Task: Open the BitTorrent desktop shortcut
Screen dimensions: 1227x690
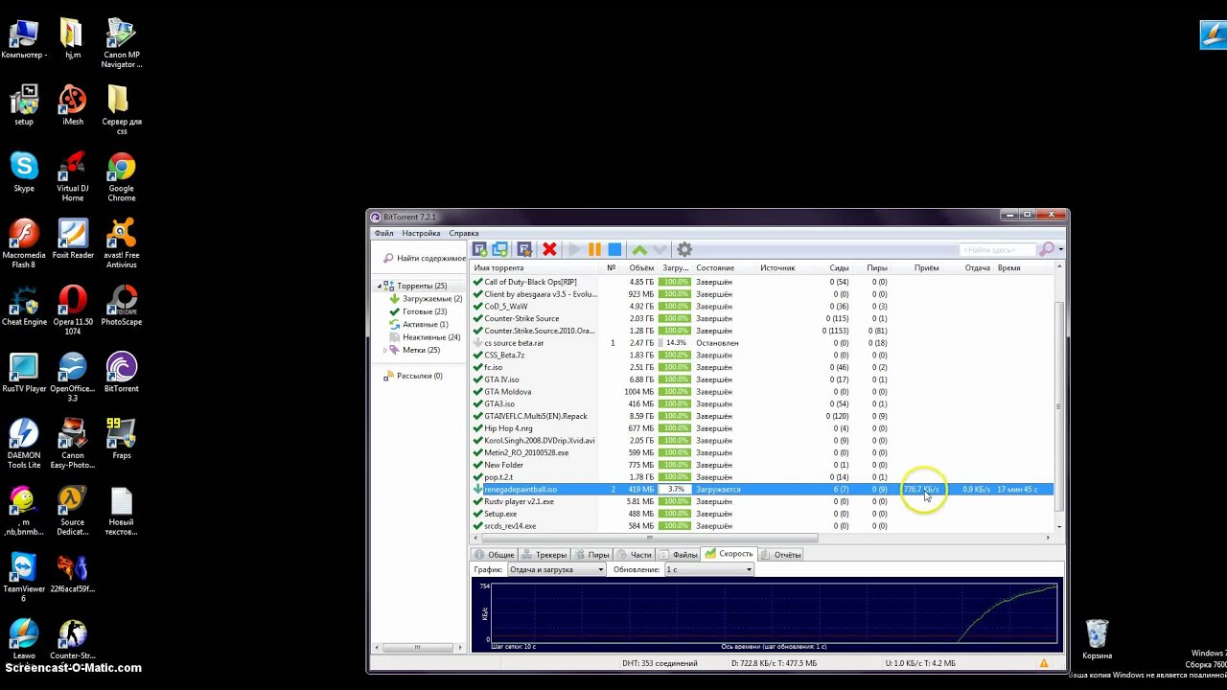Action: [122, 373]
